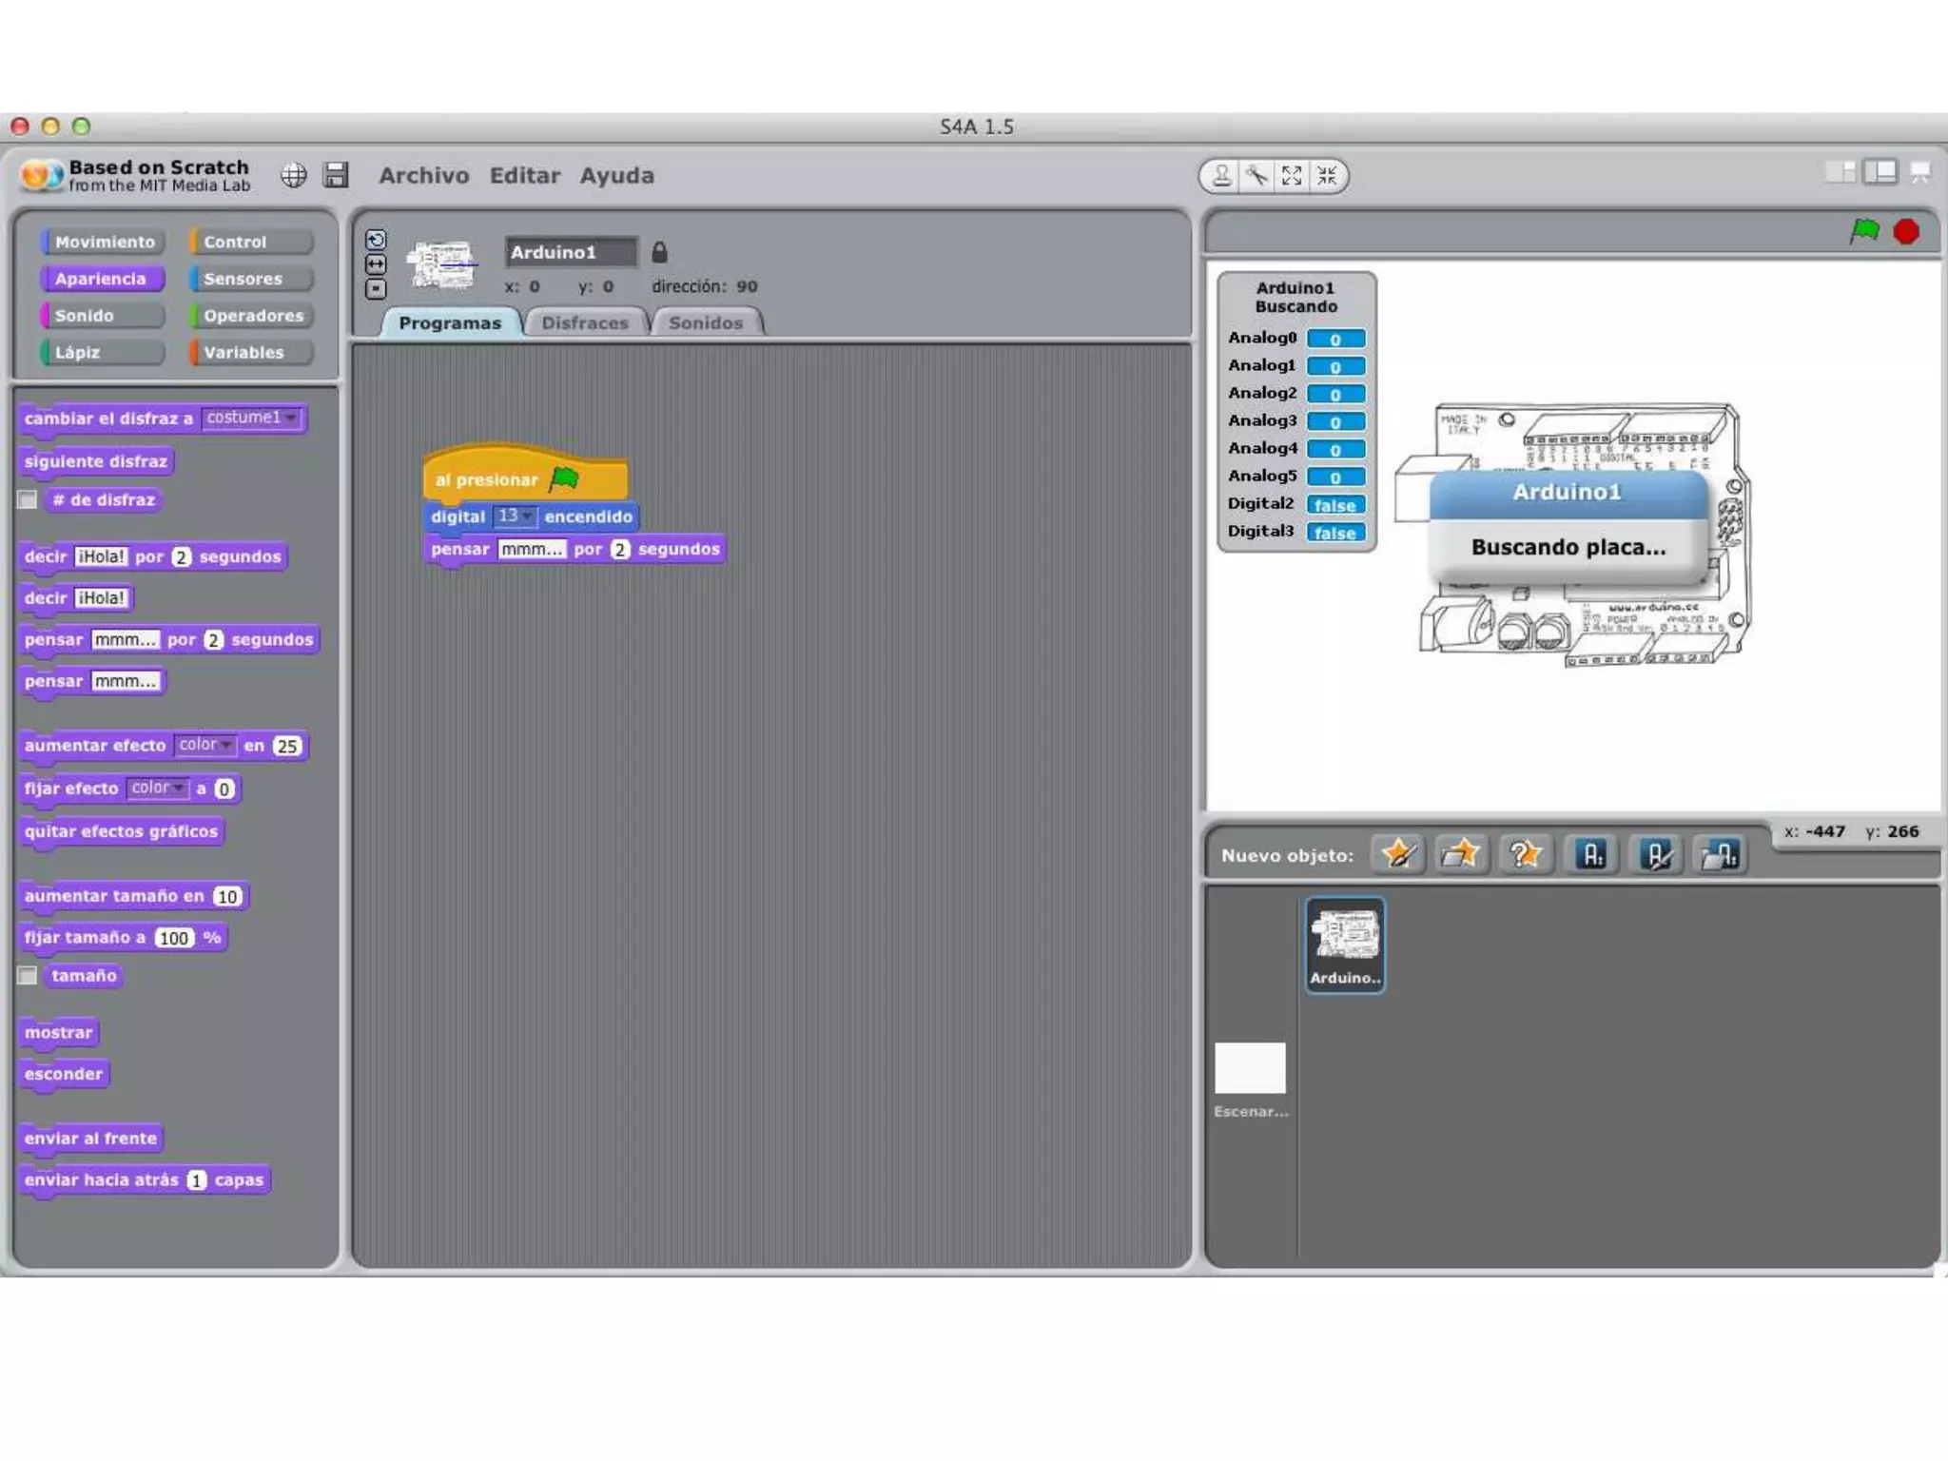Paint a new sprite from Nuevo objeto
1948x1461 pixels.
[1398, 854]
